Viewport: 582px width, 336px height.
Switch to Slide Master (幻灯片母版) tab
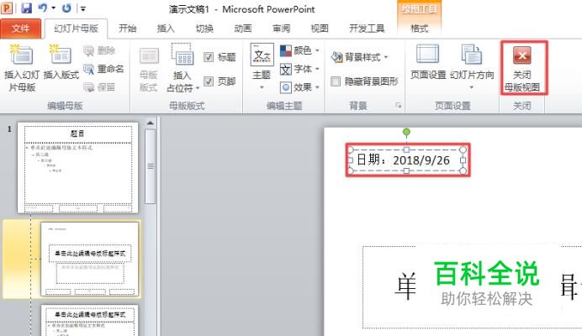(76, 29)
